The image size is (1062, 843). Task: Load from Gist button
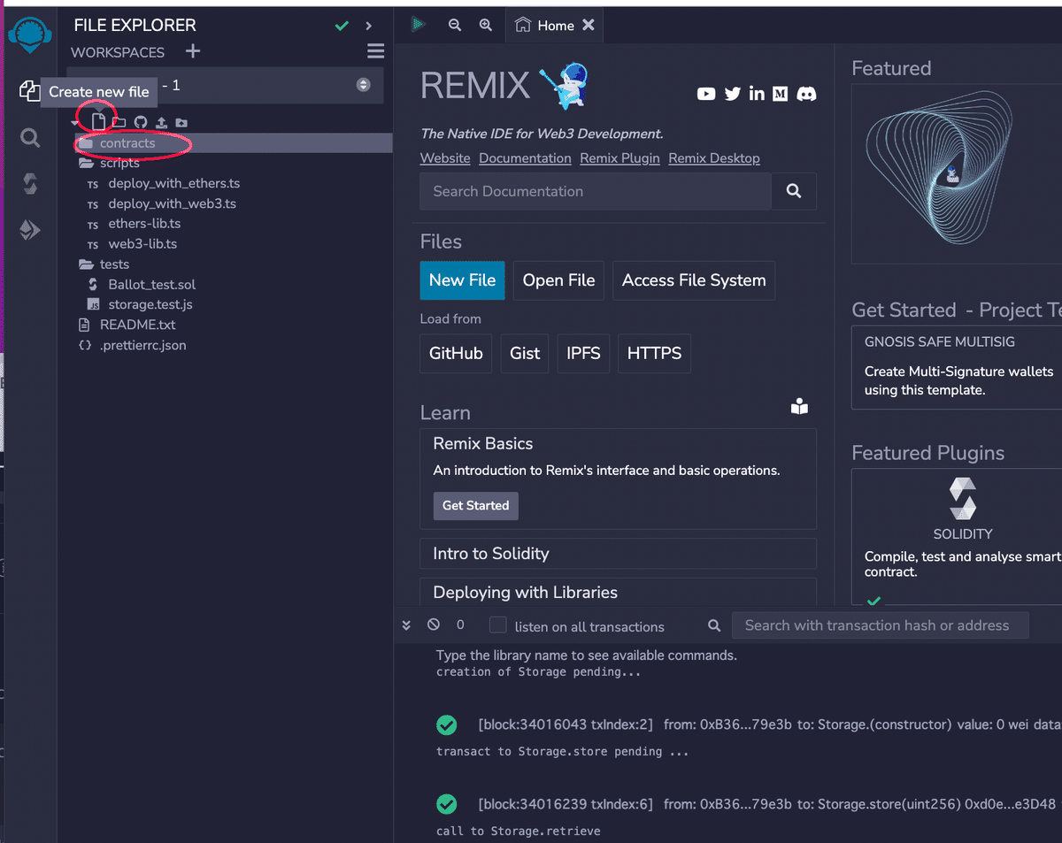(x=525, y=353)
